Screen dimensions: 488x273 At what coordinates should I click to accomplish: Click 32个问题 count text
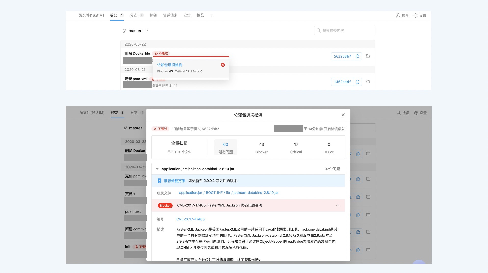point(332,169)
